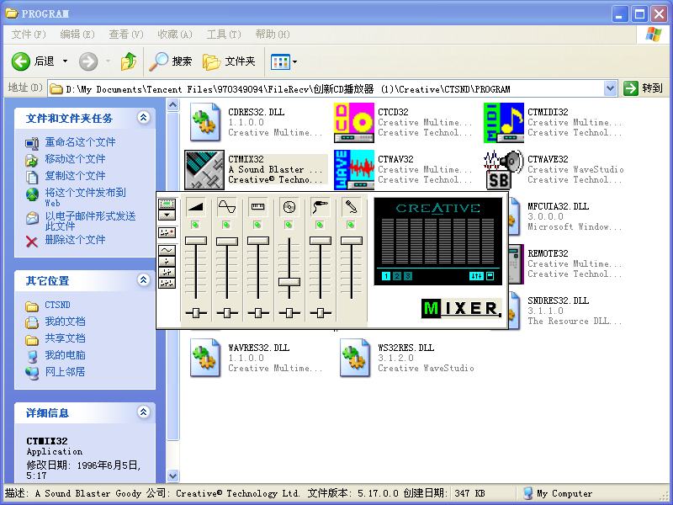The width and height of the screenshot is (673, 505).
Task: Click the 删除这个文件 link
Action: [x=75, y=240]
